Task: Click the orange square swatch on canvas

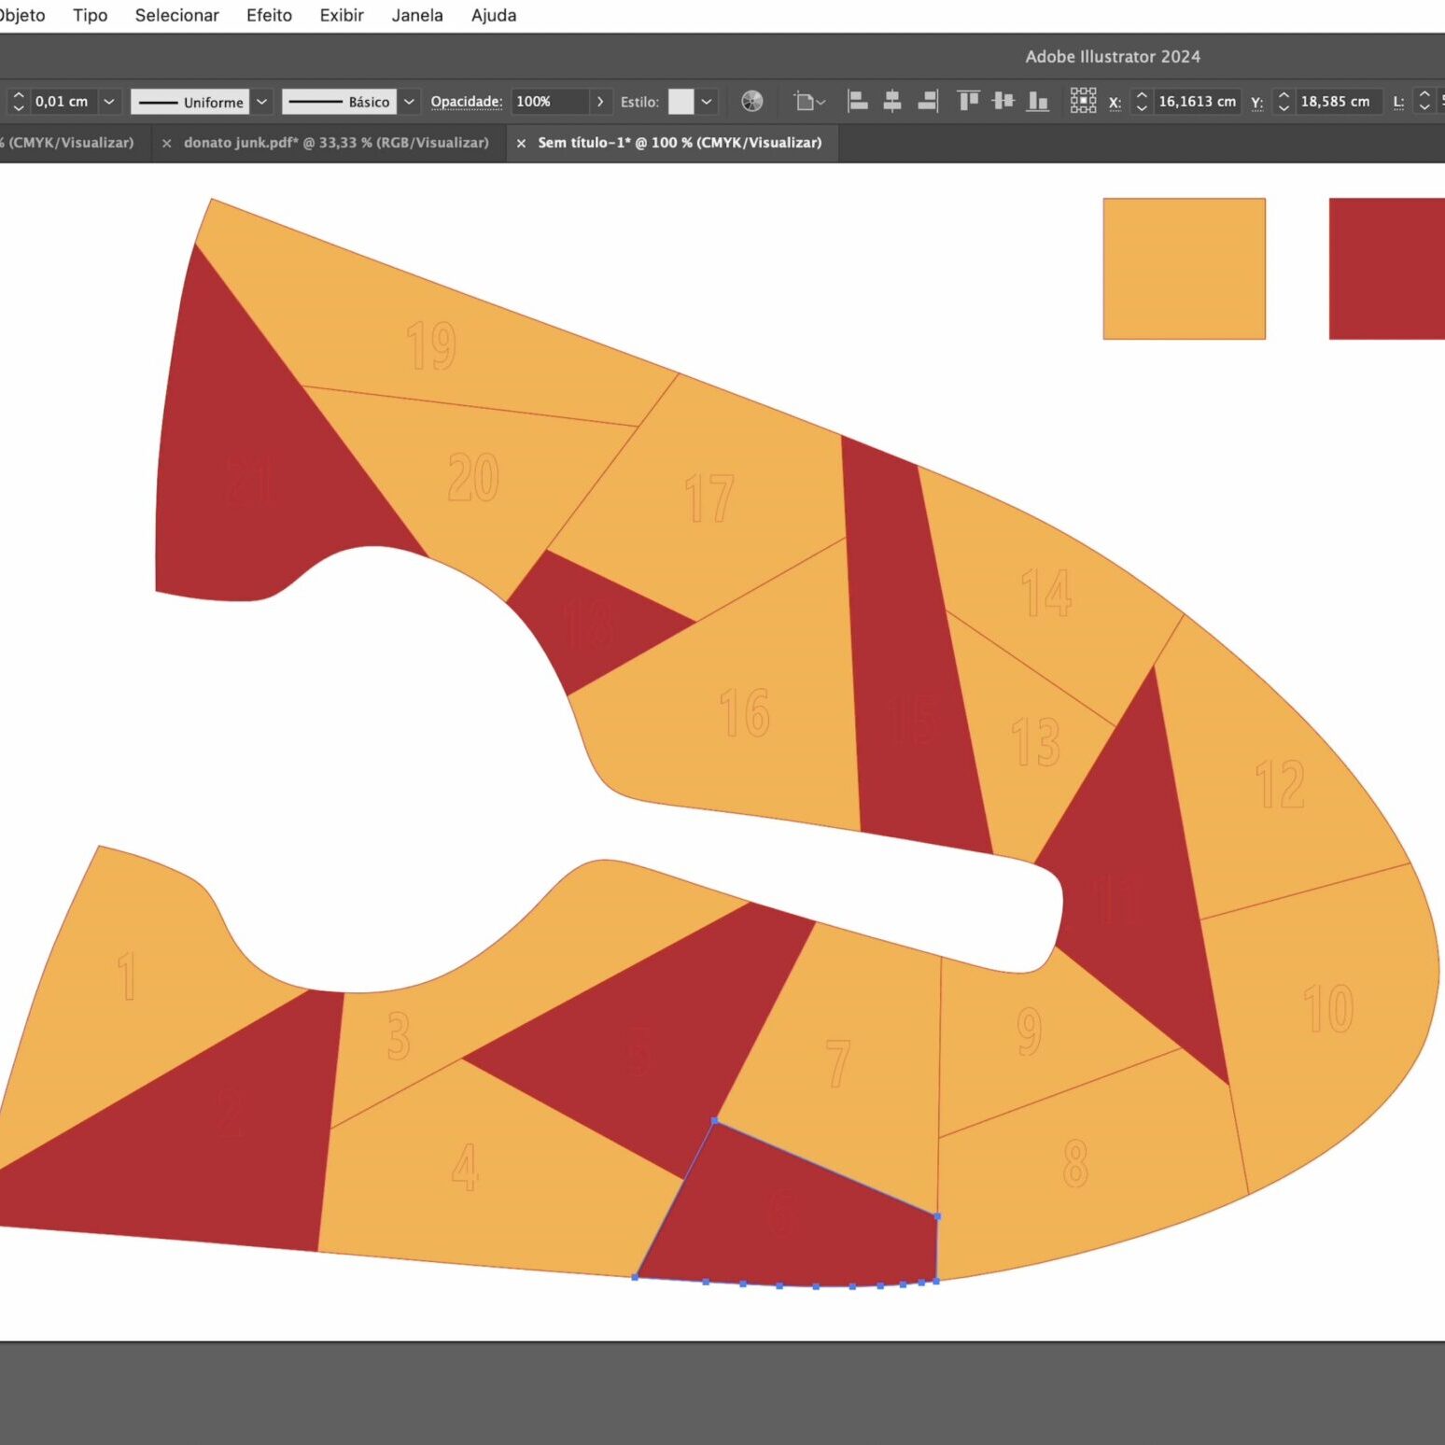Action: (1184, 269)
